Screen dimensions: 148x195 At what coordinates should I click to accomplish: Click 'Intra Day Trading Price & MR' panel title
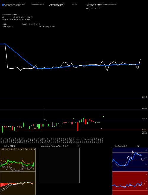54,146
